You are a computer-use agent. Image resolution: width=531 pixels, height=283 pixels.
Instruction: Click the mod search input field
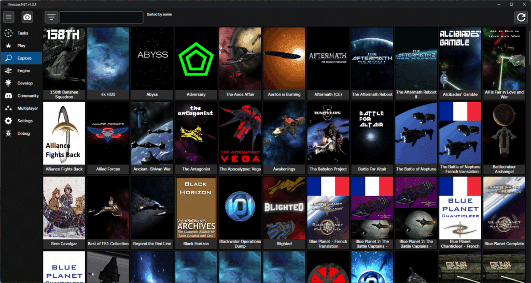pyautogui.click(x=101, y=17)
